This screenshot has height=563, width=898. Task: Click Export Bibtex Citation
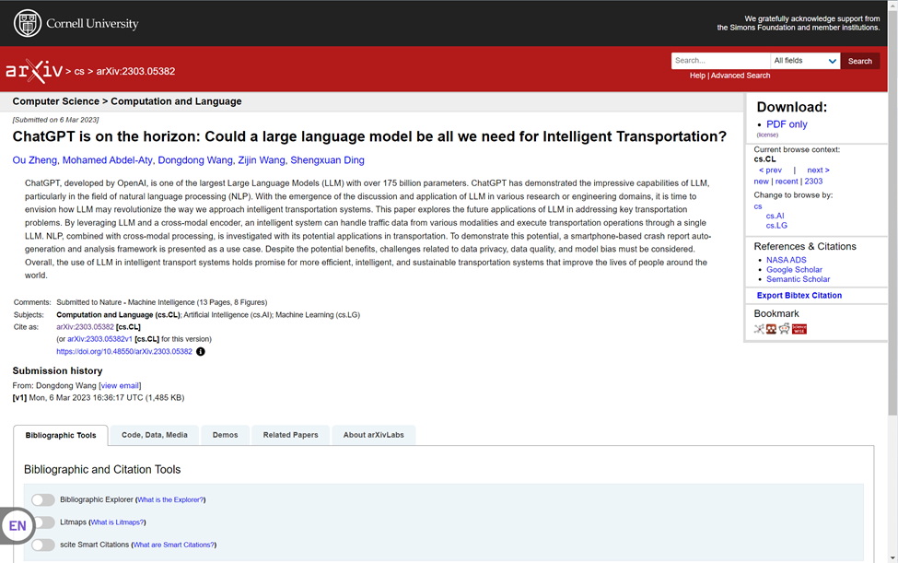(x=799, y=296)
